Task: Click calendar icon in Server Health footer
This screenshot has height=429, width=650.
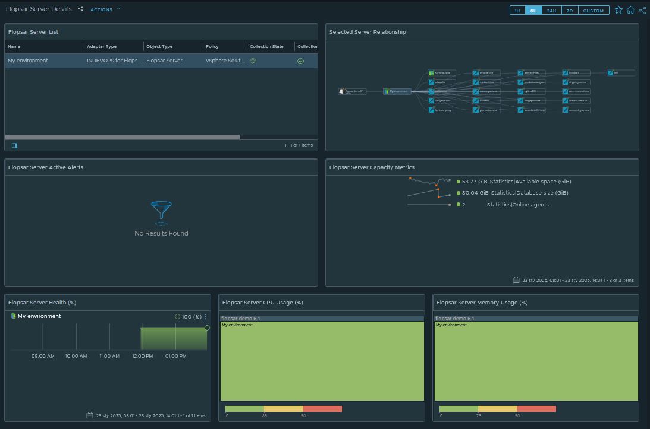Action: 90,415
